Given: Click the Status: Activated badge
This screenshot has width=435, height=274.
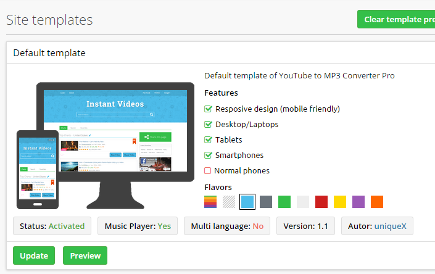Looking at the screenshot, I should point(52,226).
